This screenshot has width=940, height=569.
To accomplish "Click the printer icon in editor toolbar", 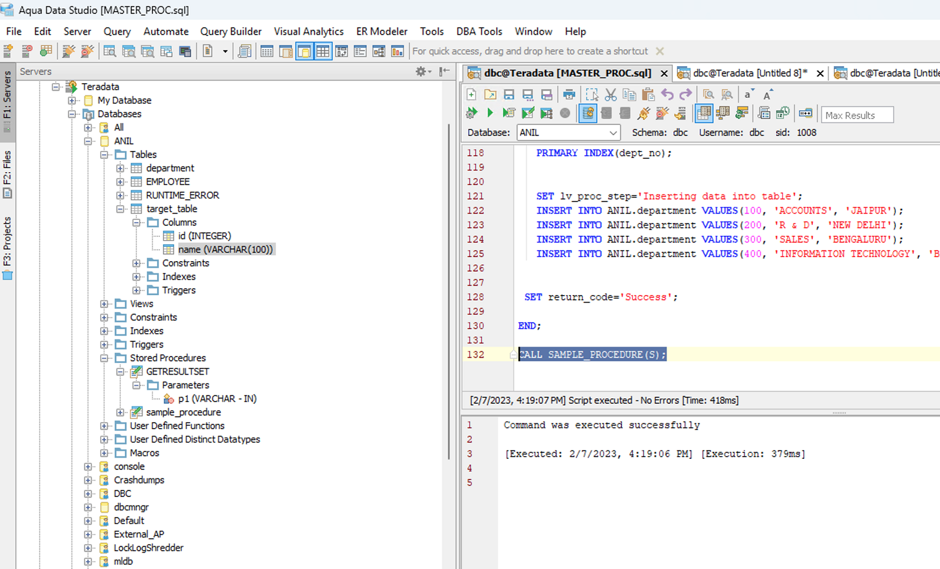I will click(x=569, y=95).
